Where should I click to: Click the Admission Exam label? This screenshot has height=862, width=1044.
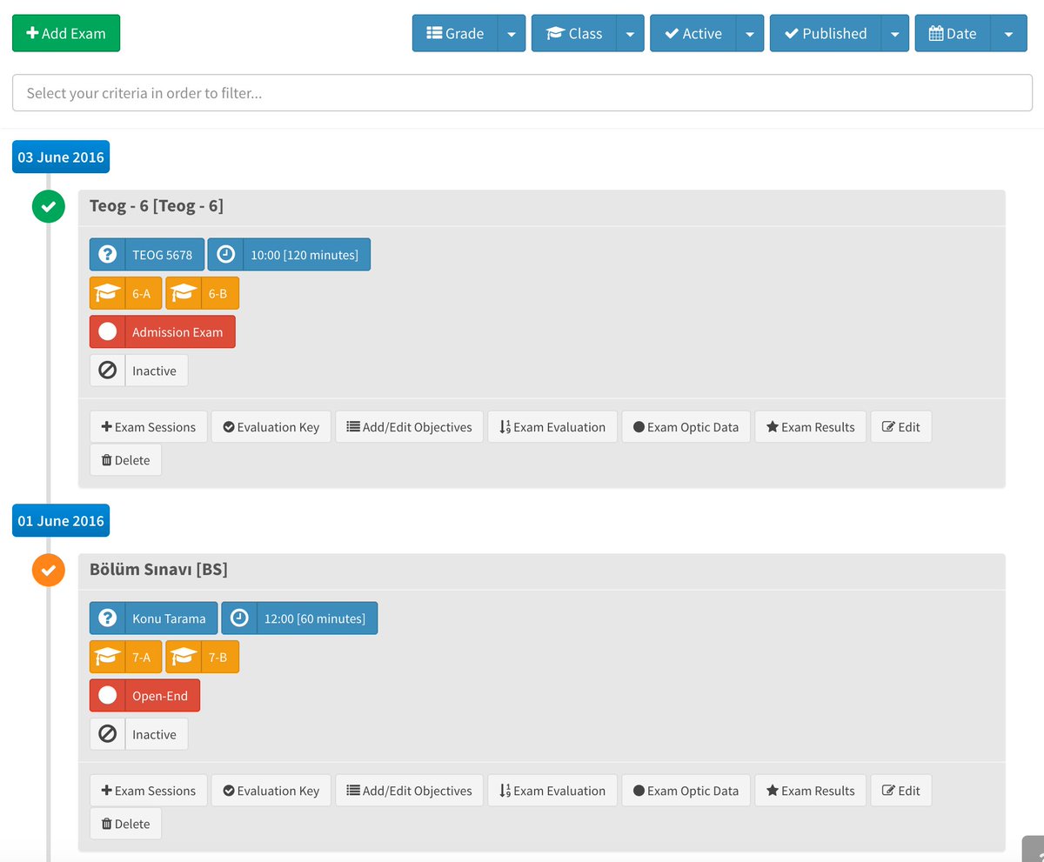point(177,331)
